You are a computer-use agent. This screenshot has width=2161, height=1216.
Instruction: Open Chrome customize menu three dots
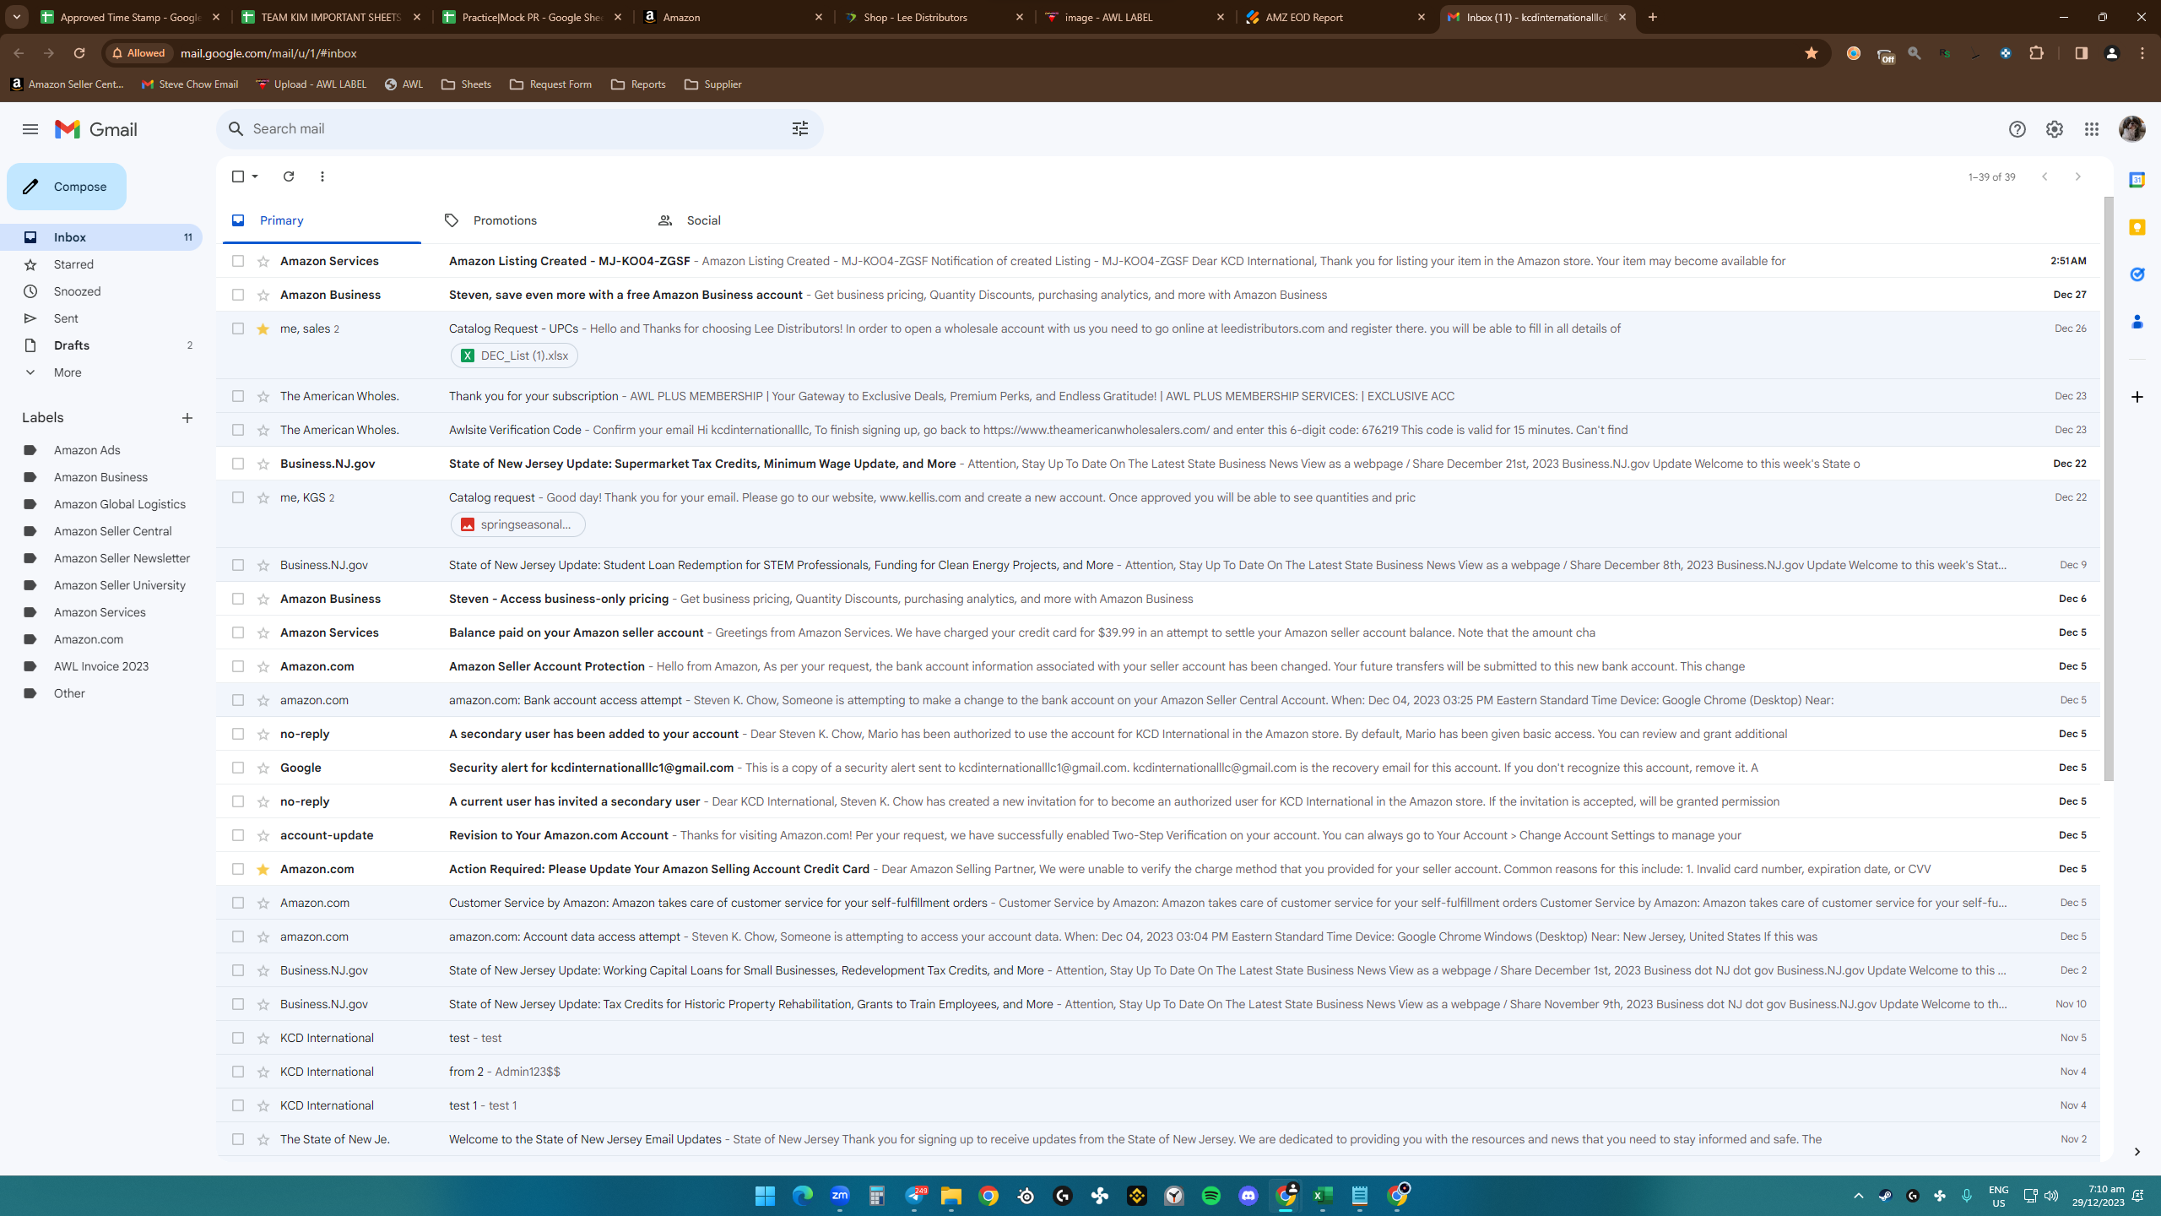2142,53
